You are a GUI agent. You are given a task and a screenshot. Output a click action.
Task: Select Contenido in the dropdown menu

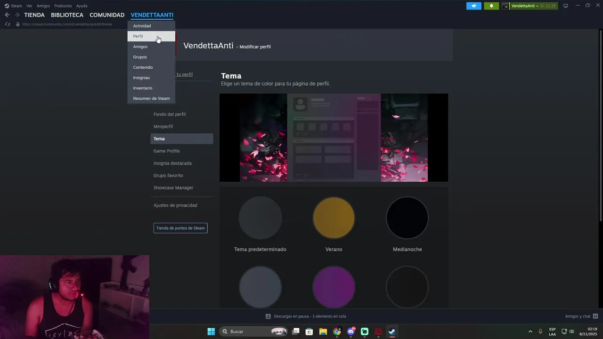coord(151,67)
